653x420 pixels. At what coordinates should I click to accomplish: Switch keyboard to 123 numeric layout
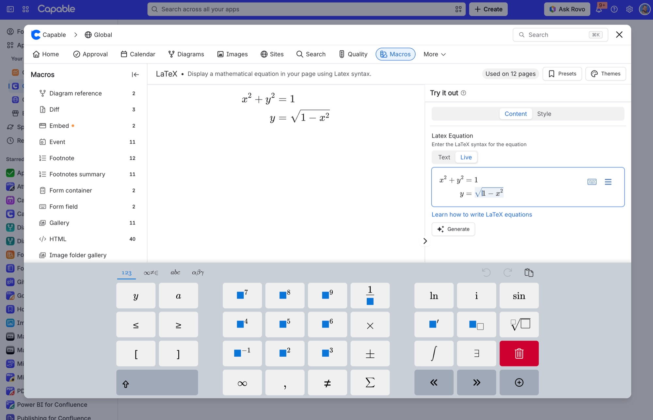(126, 273)
